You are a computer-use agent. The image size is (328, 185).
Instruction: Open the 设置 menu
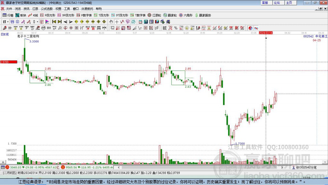58,9
